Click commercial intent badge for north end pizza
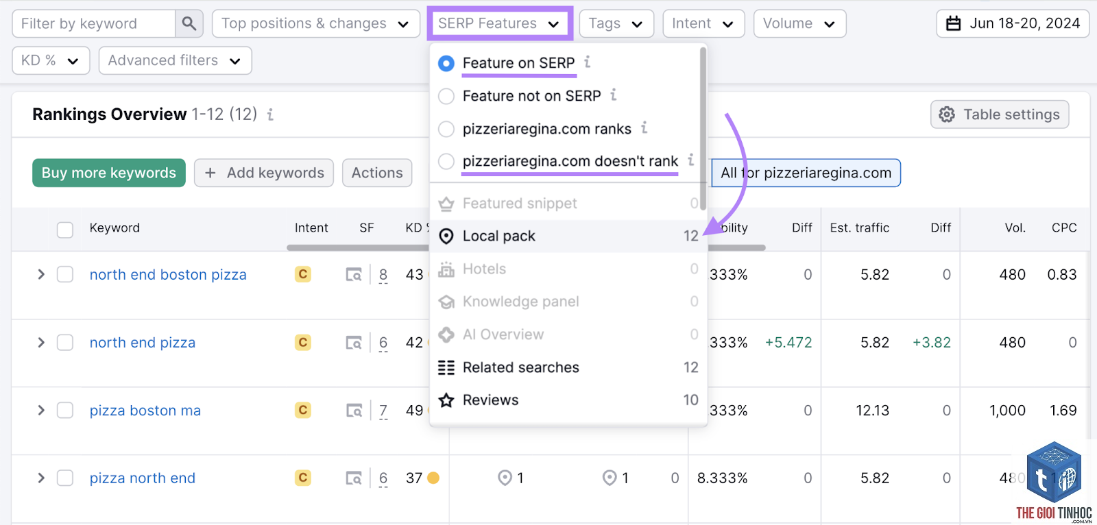 point(303,342)
